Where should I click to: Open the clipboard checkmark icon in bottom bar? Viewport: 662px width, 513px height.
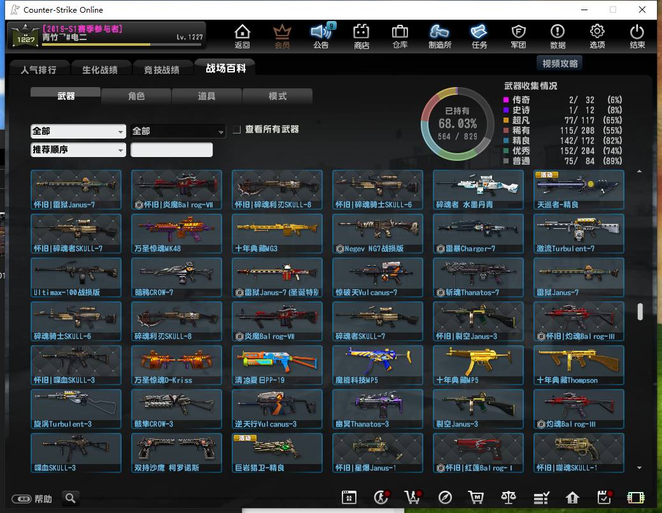click(x=605, y=497)
